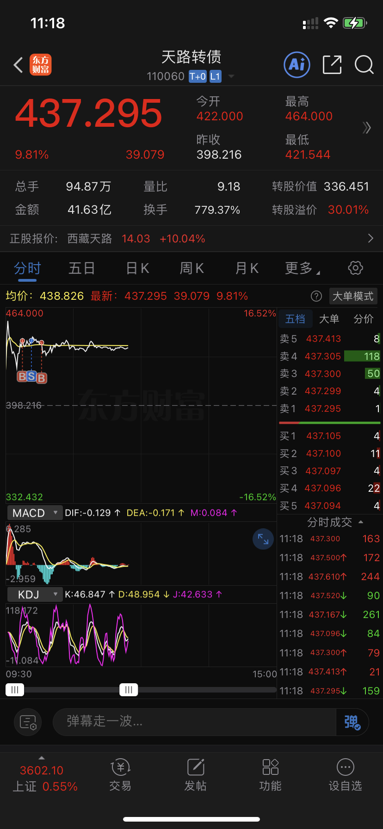Tap the back arrow icon

(x=19, y=65)
